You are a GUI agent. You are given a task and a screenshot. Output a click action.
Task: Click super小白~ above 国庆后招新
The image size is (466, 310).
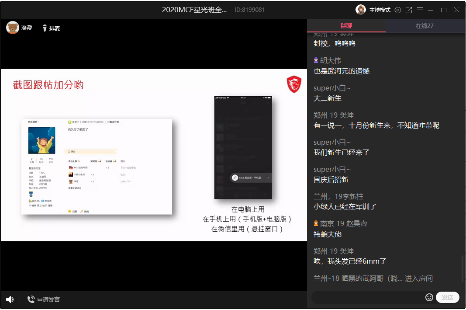pyautogui.click(x=332, y=169)
